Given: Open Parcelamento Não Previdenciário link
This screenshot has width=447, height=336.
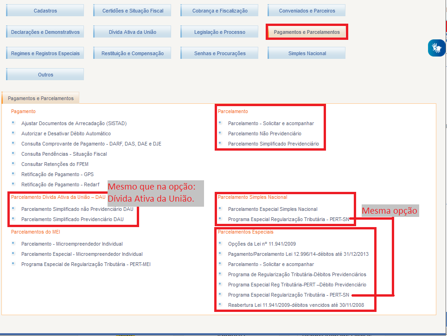Looking at the screenshot, I should 264,133.
